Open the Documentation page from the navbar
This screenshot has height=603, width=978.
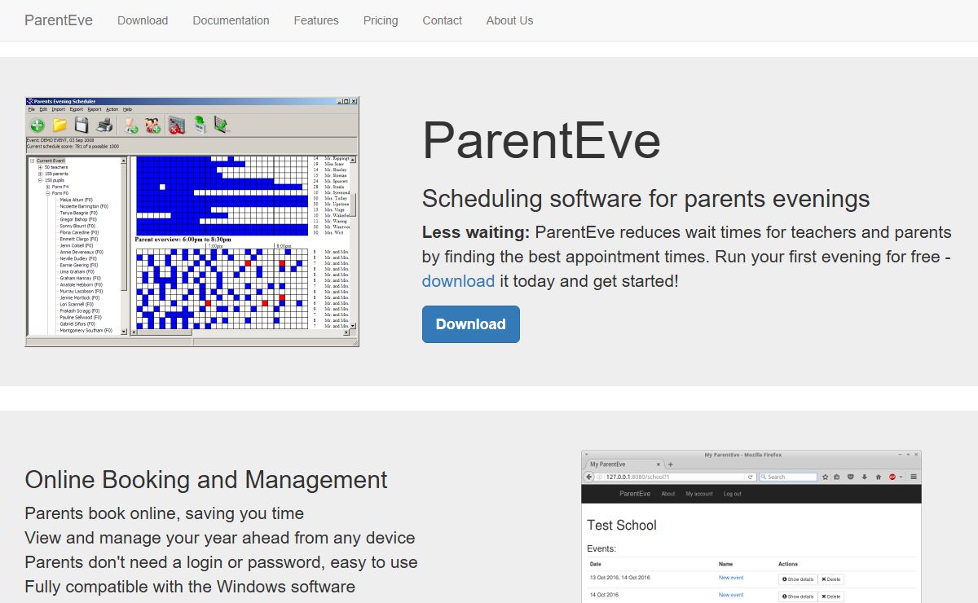[231, 20]
